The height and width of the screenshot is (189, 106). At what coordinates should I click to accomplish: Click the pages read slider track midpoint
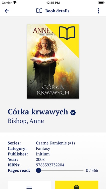(x=60, y=170)
